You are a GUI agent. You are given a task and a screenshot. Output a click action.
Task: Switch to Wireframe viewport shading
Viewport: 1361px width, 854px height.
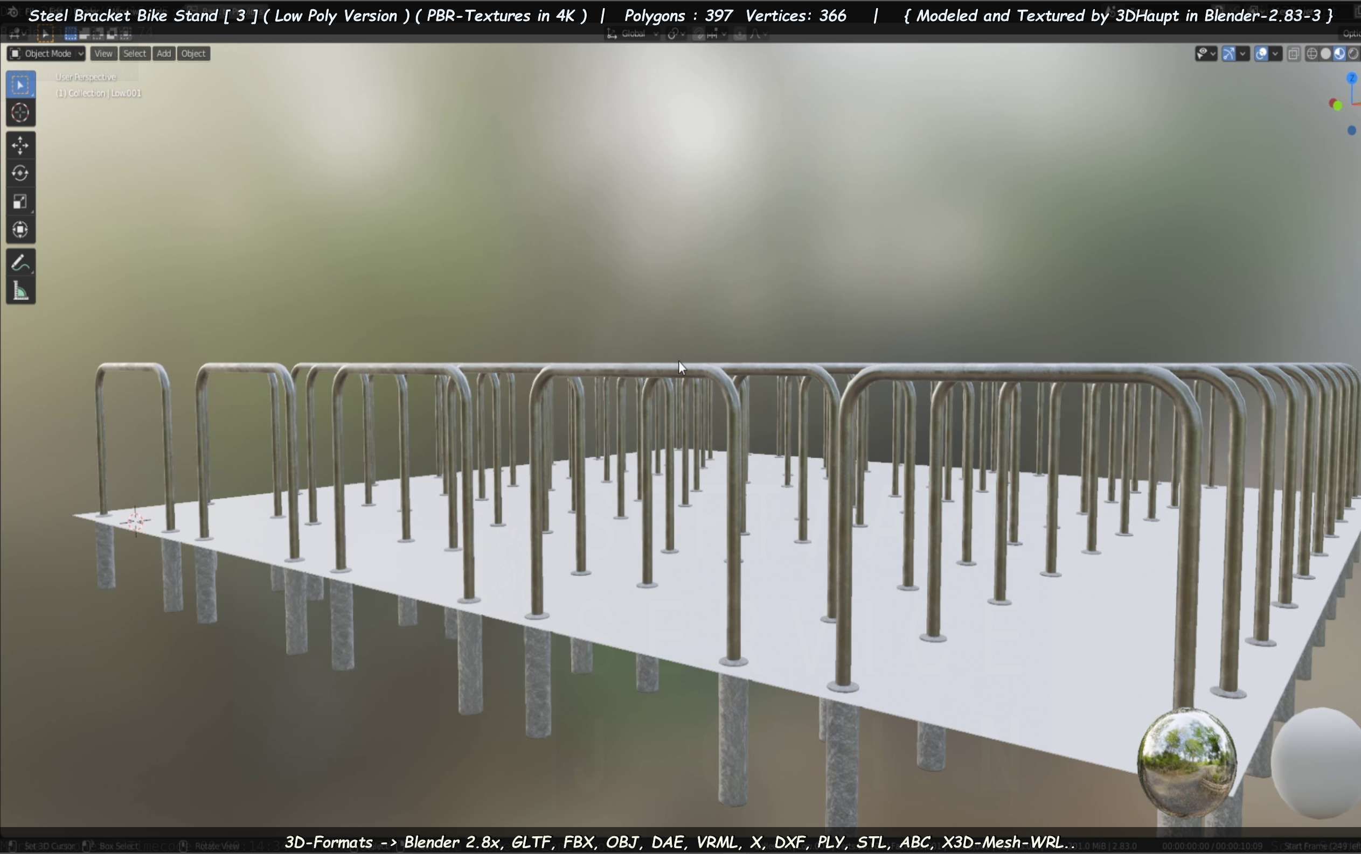click(x=1312, y=54)
